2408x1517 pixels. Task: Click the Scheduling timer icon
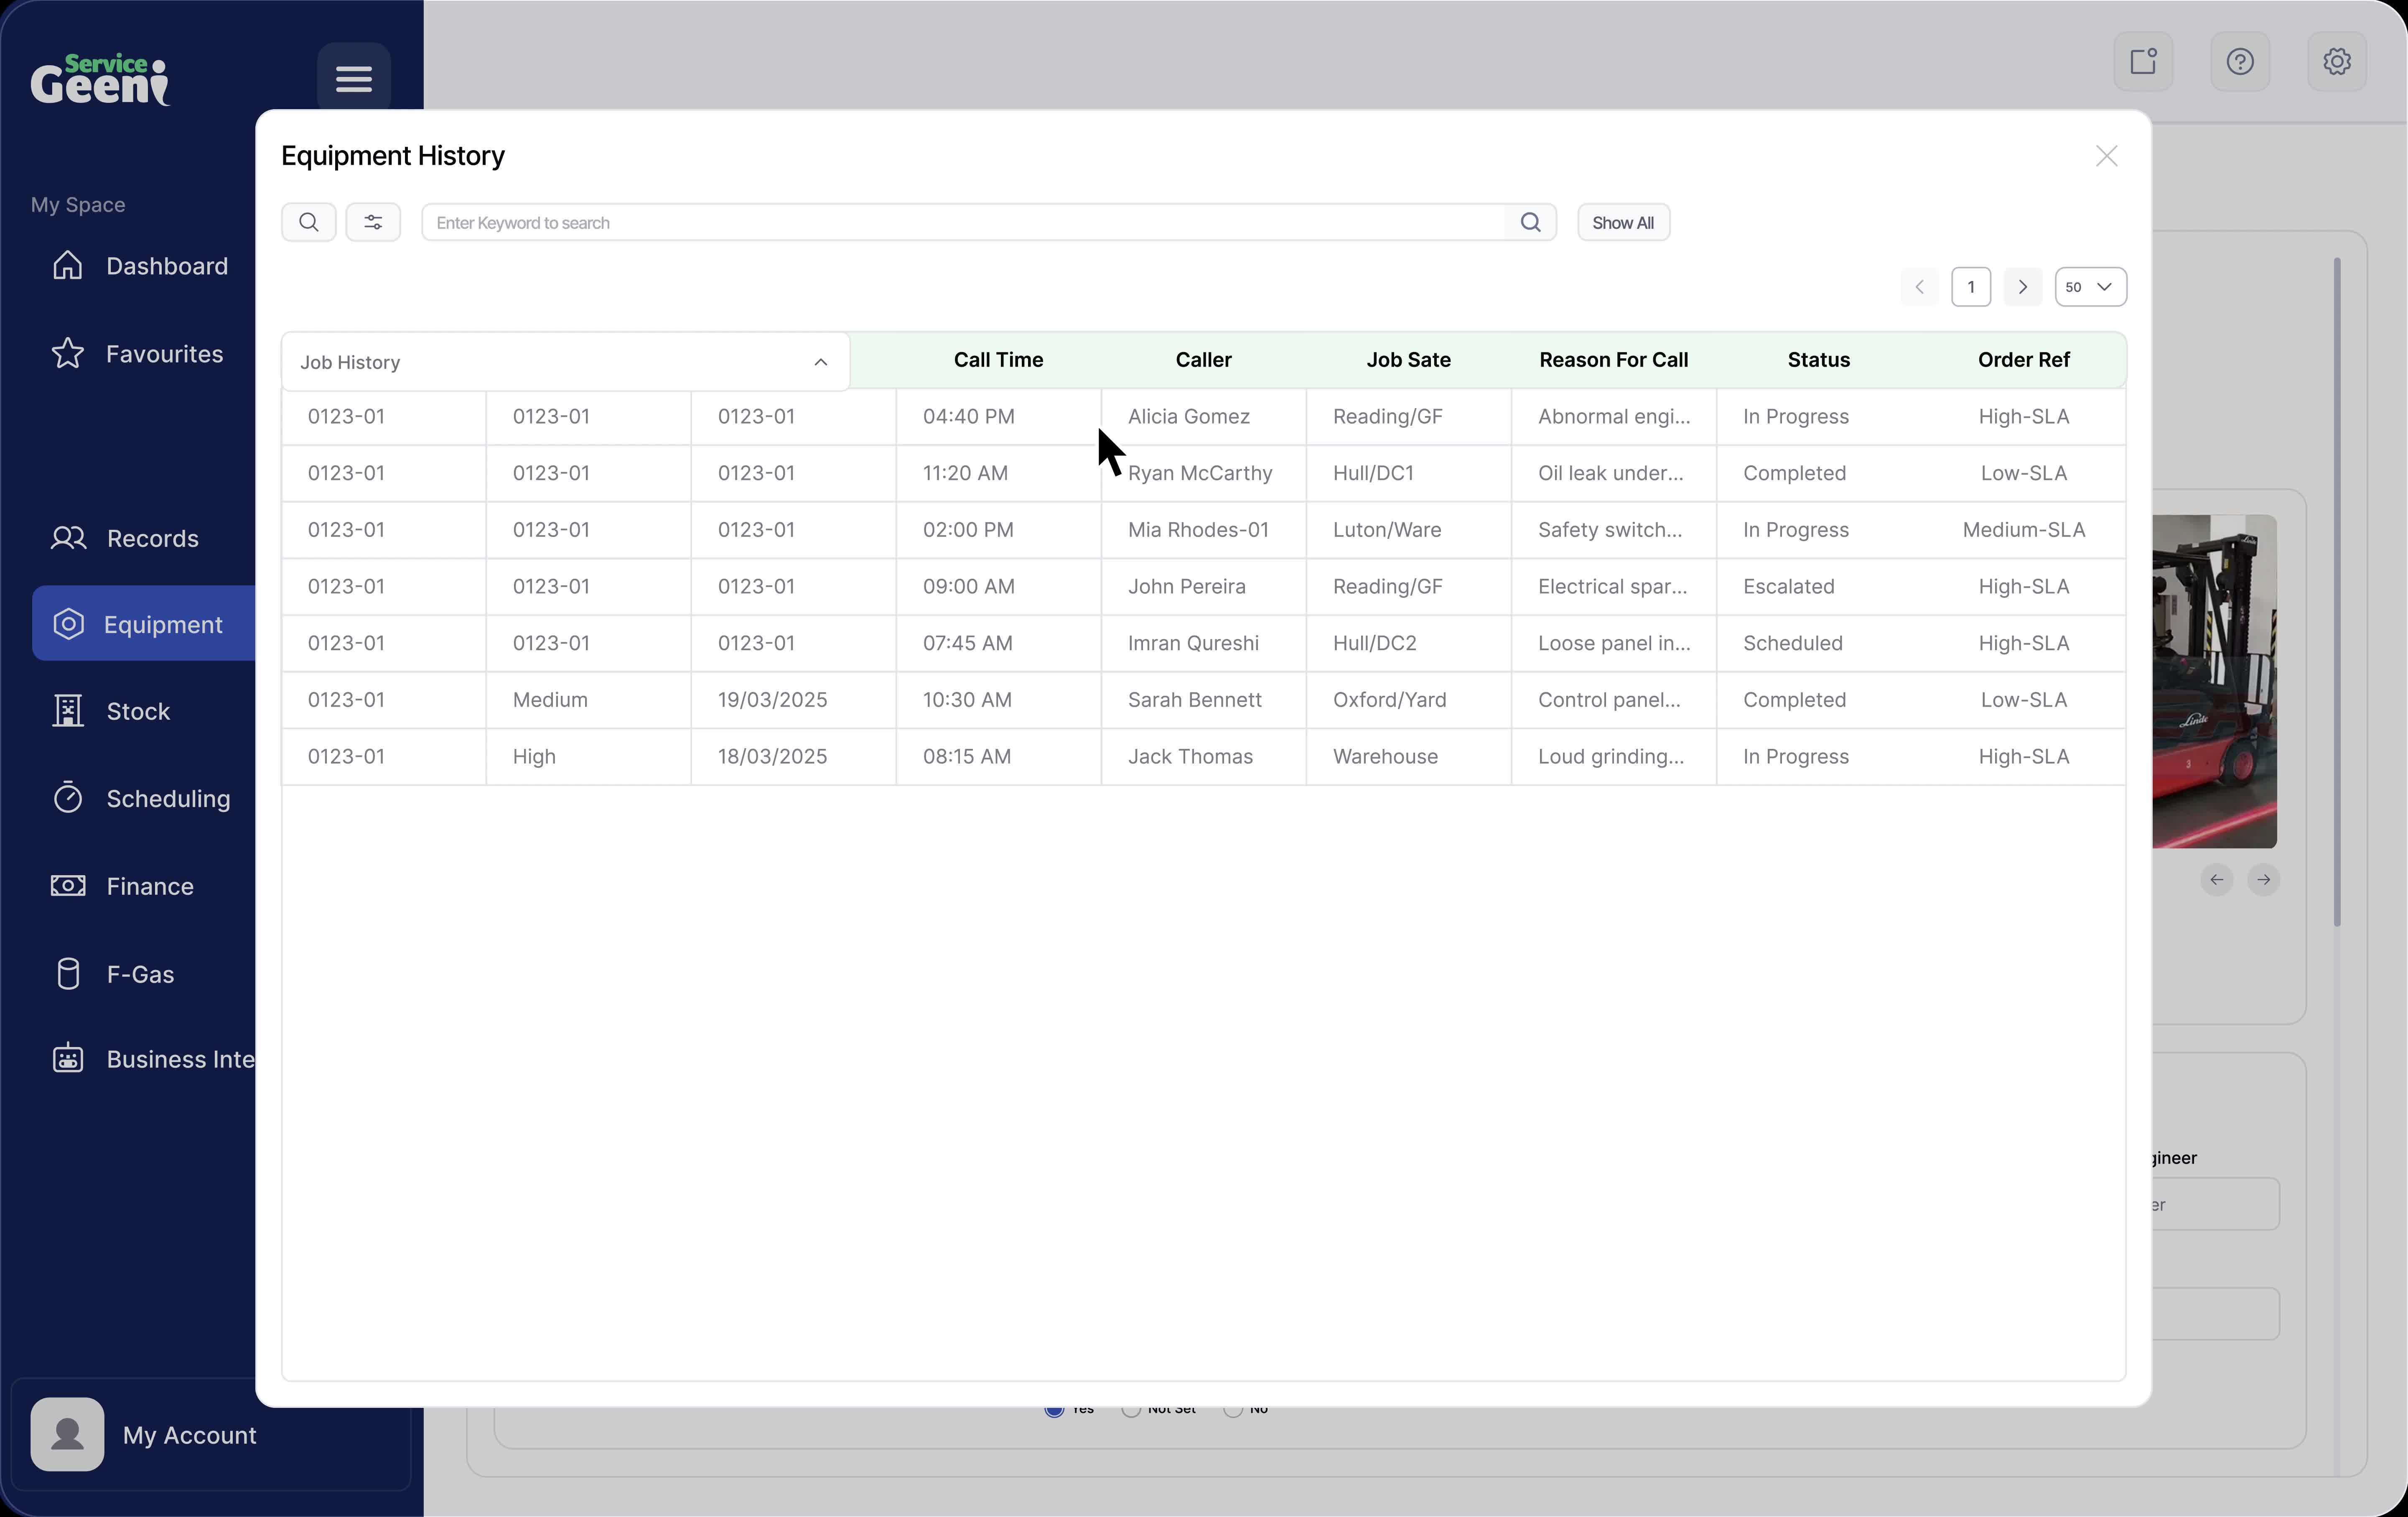pos(68,797)
